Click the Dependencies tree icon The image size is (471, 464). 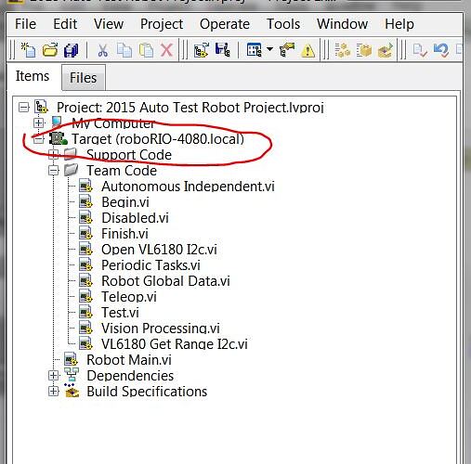tap(72, 375)
